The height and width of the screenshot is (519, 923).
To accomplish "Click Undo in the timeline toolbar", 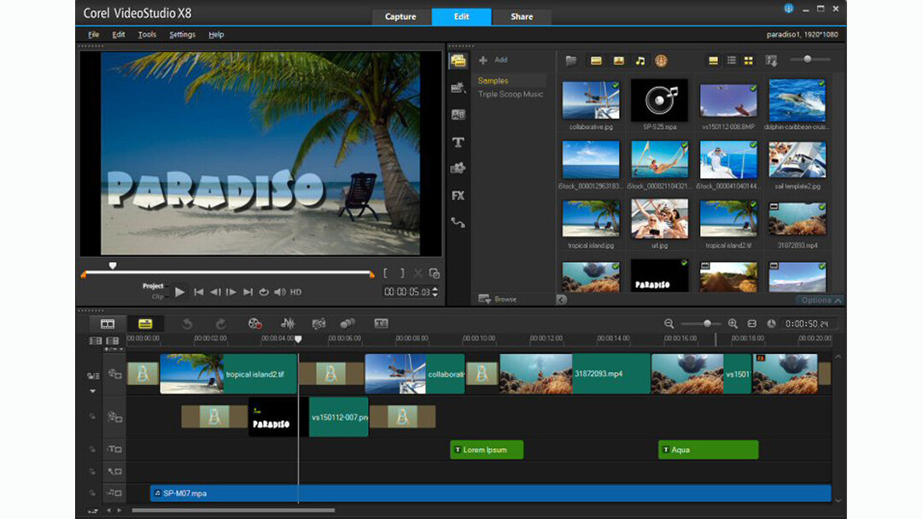I will tap(187, 324).
